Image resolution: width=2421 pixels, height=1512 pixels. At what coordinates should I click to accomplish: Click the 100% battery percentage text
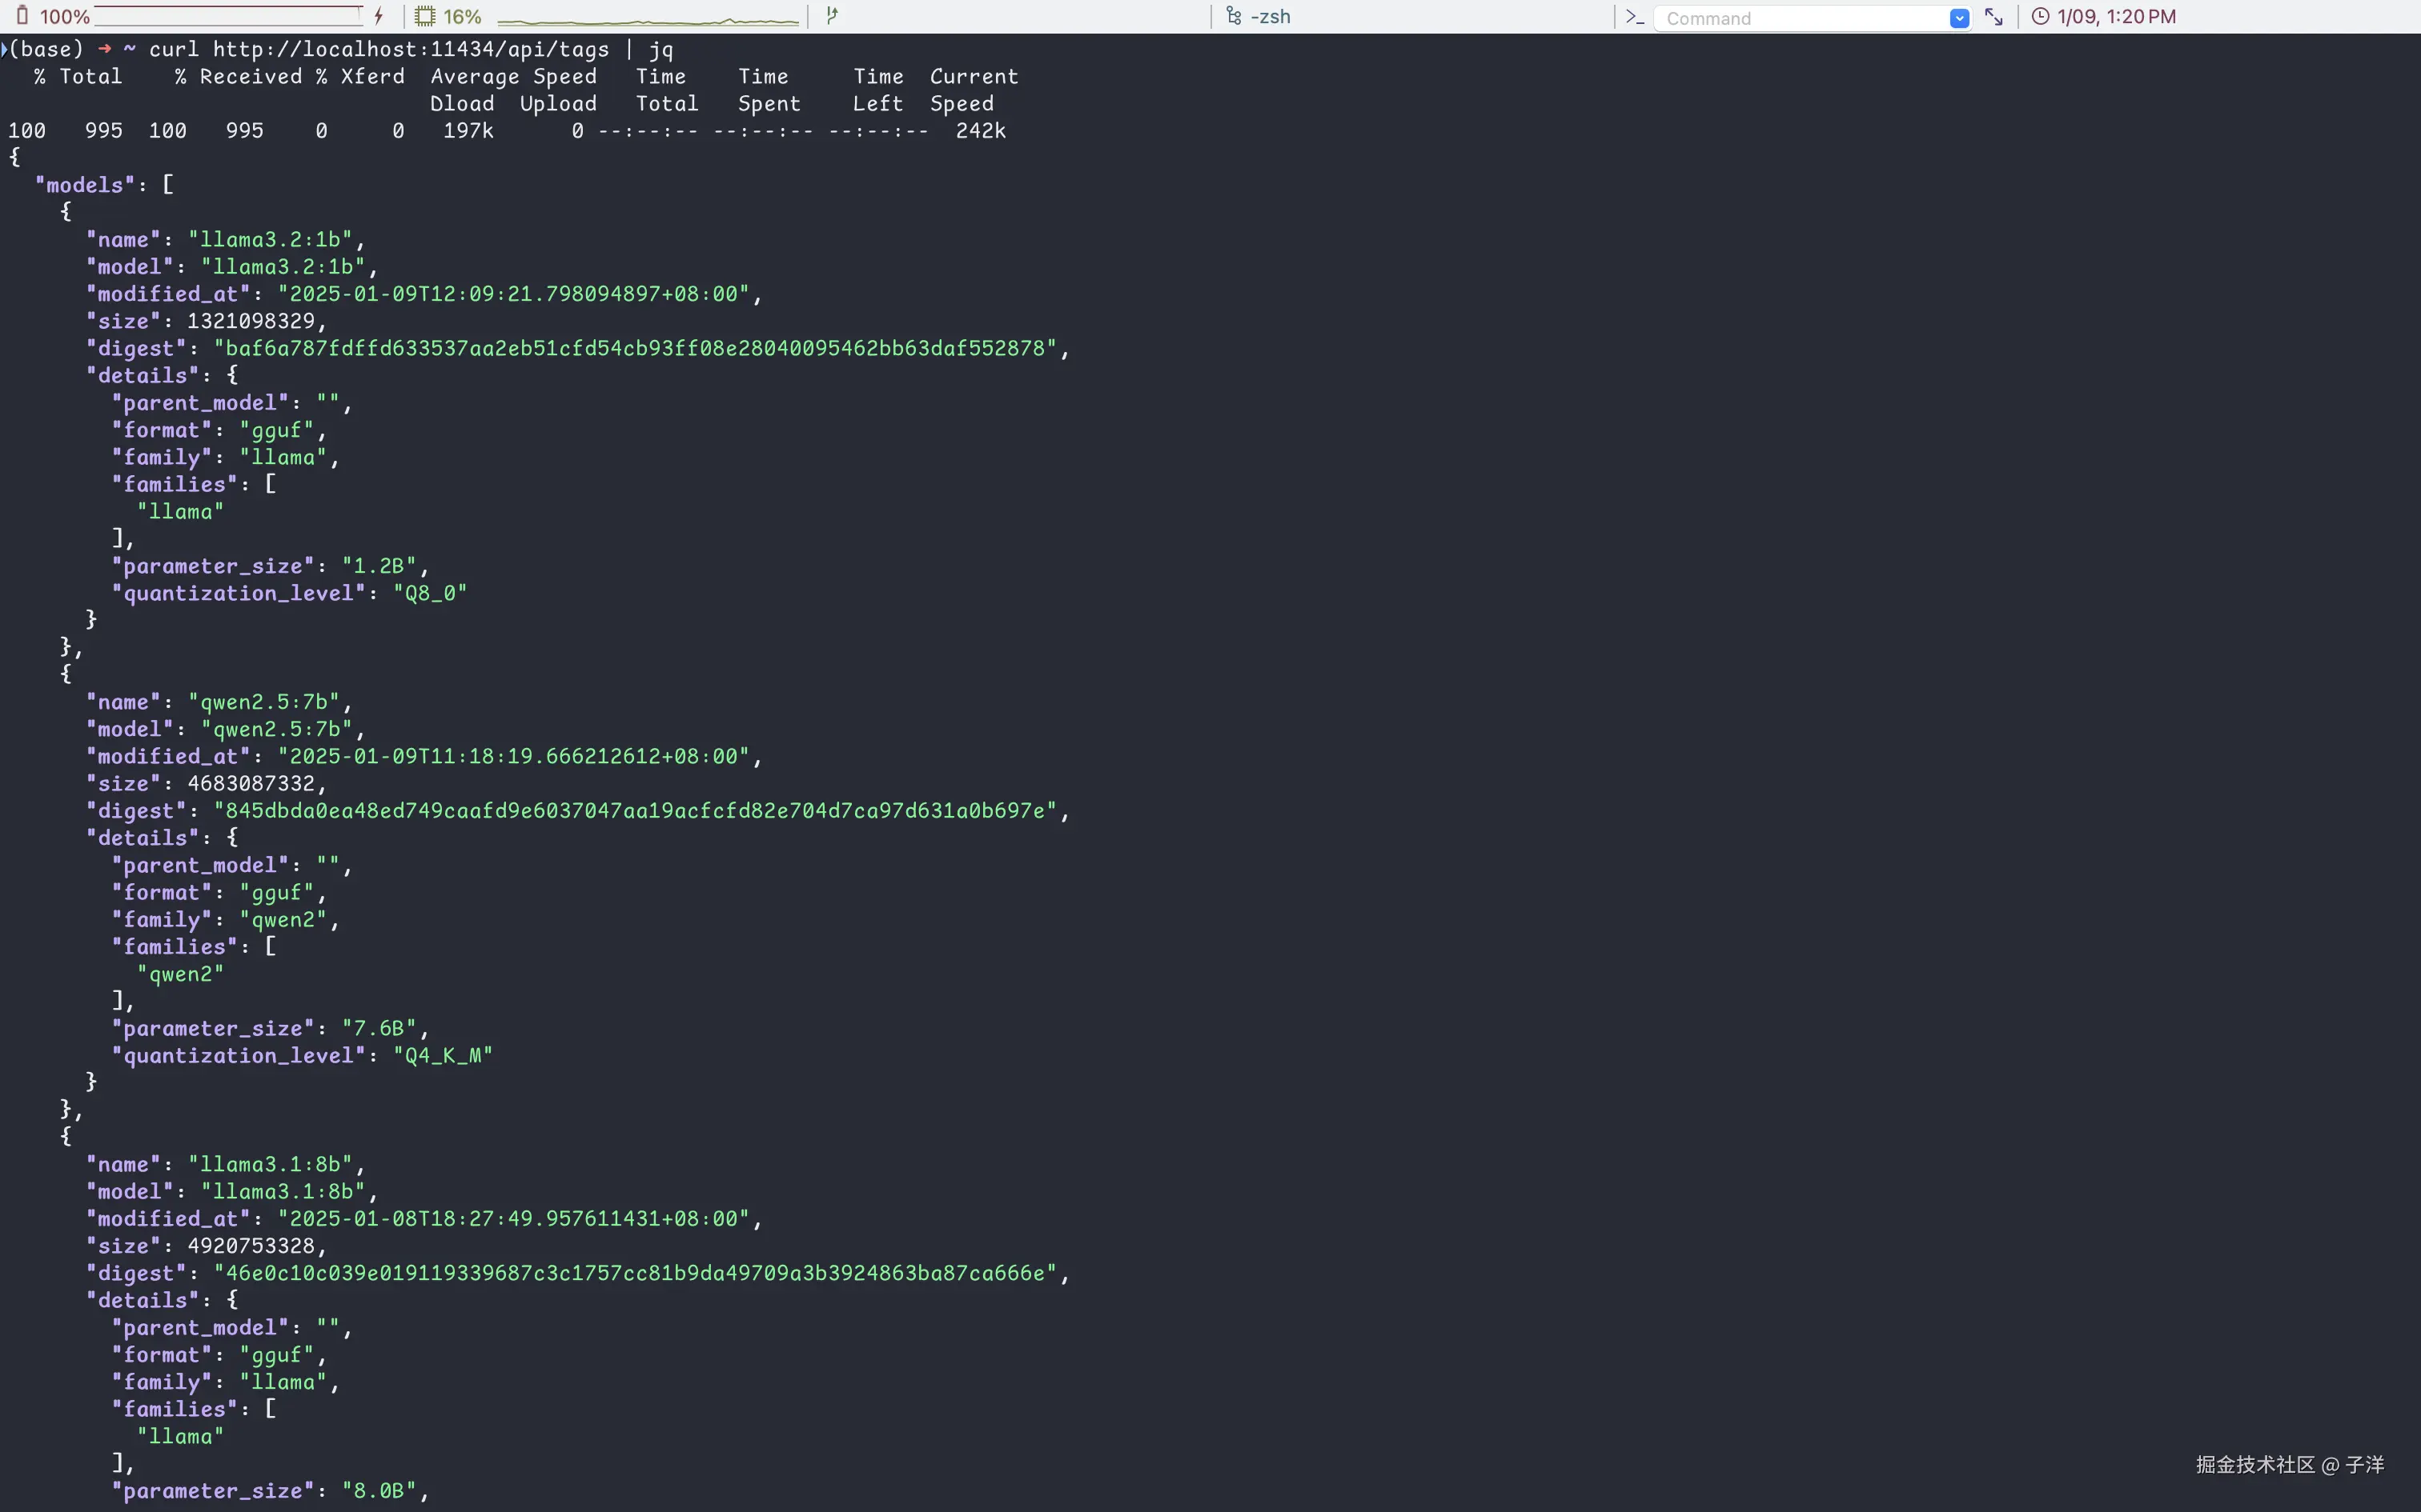pos(65,16)
